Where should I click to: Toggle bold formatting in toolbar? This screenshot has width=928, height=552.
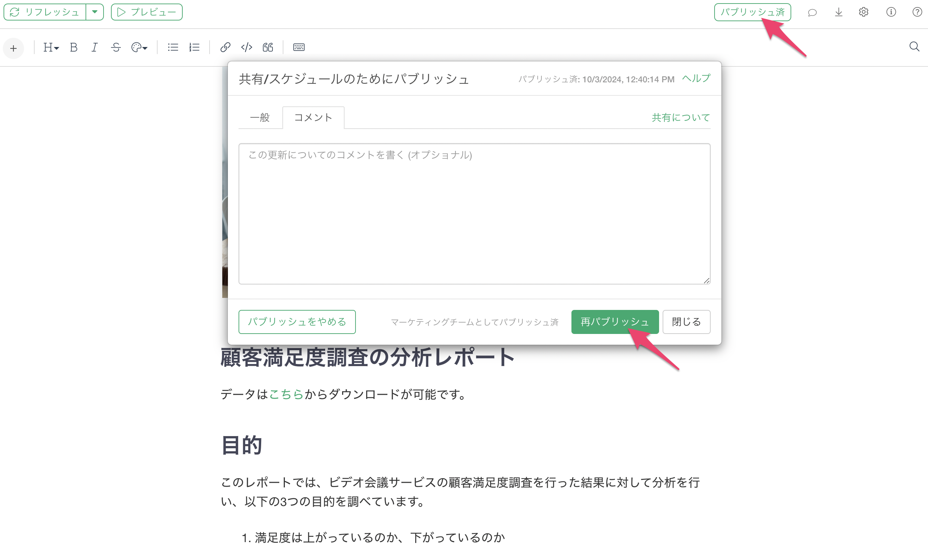pyautogui.click(x=73, y=47)
